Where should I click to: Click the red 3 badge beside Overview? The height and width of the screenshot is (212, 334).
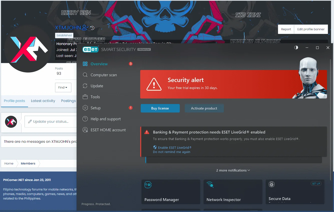(x=130, y=64)
